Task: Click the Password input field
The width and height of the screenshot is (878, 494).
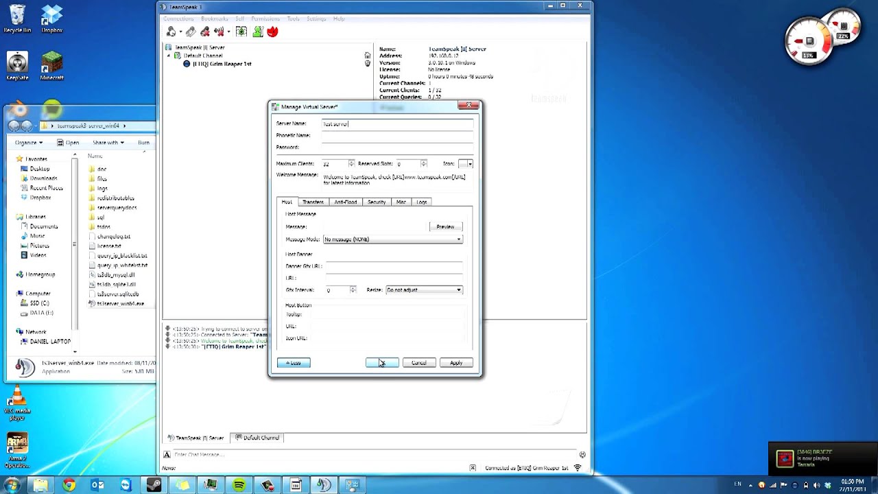Action: [x=398, y=148]
